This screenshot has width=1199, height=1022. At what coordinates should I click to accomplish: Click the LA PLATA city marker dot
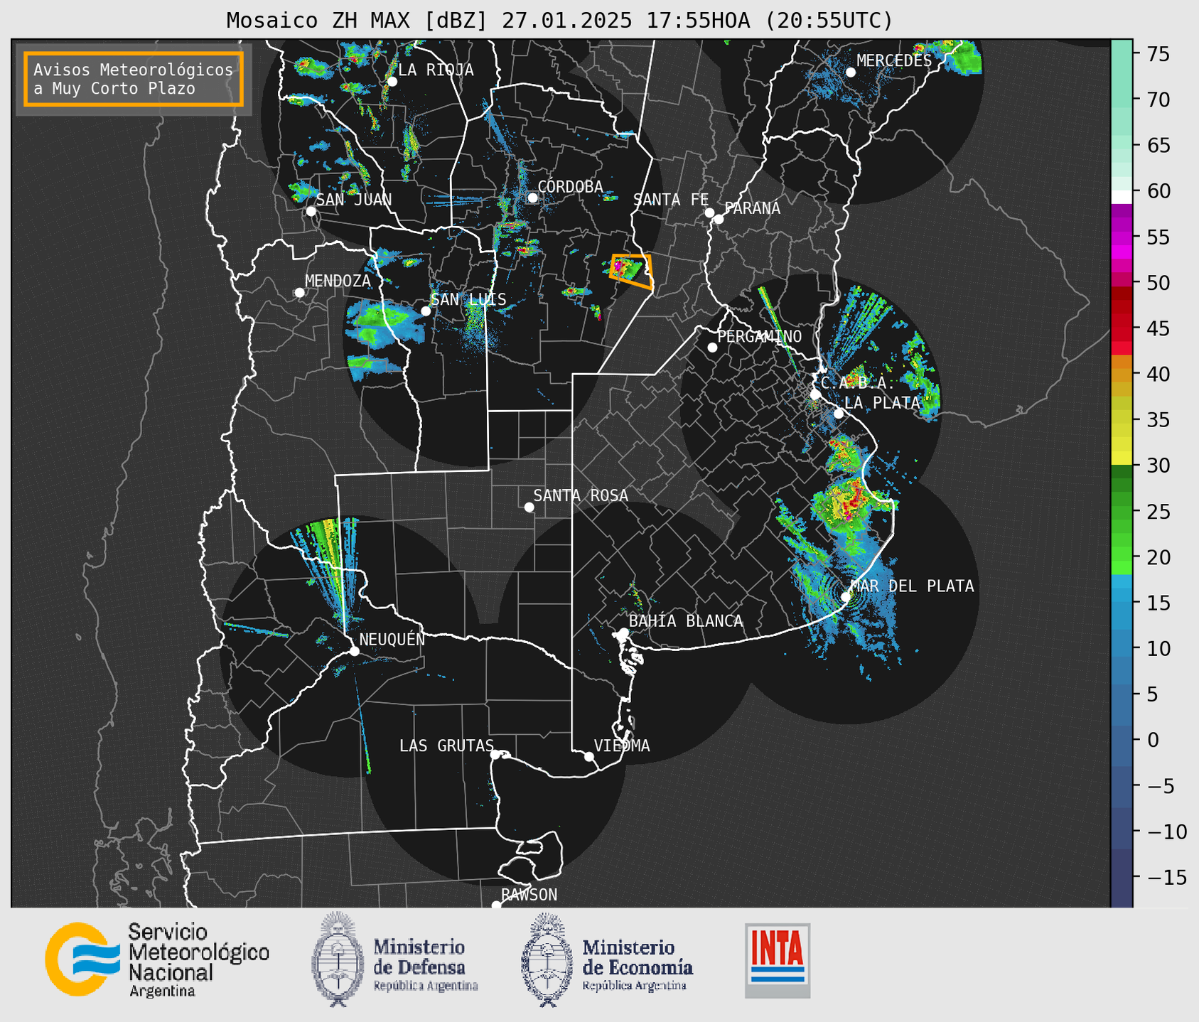pos(839,414)
